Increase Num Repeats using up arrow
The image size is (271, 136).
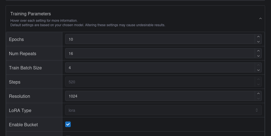click(x=258, y=51)
